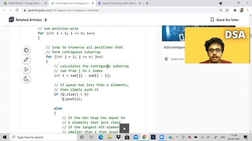The width and height of the screenshot is (252, 141).
Task: Click the scroll-to-top arrow button
Action: (x=124, y=128)
